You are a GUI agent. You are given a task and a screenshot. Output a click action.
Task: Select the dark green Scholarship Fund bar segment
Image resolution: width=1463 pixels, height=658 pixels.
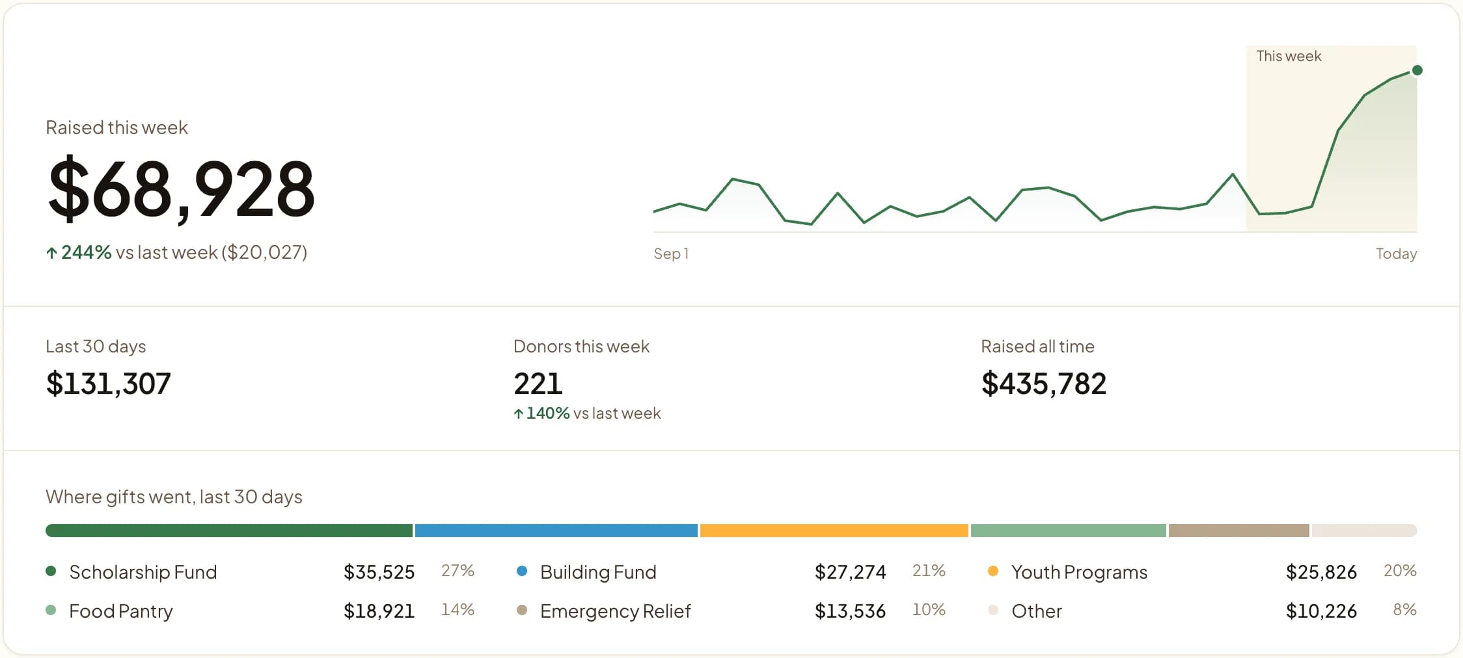[229, 531]
